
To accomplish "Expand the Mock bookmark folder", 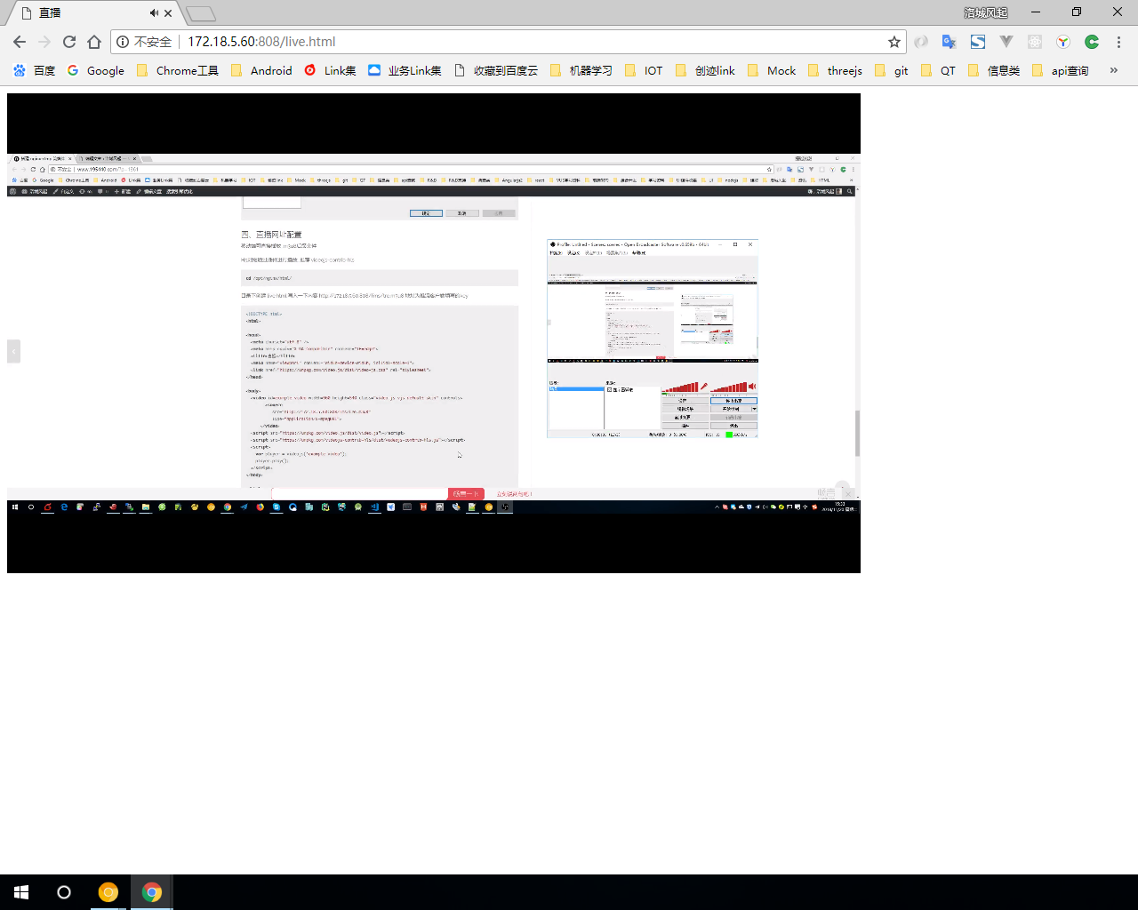I will click(x=772, y=70).
